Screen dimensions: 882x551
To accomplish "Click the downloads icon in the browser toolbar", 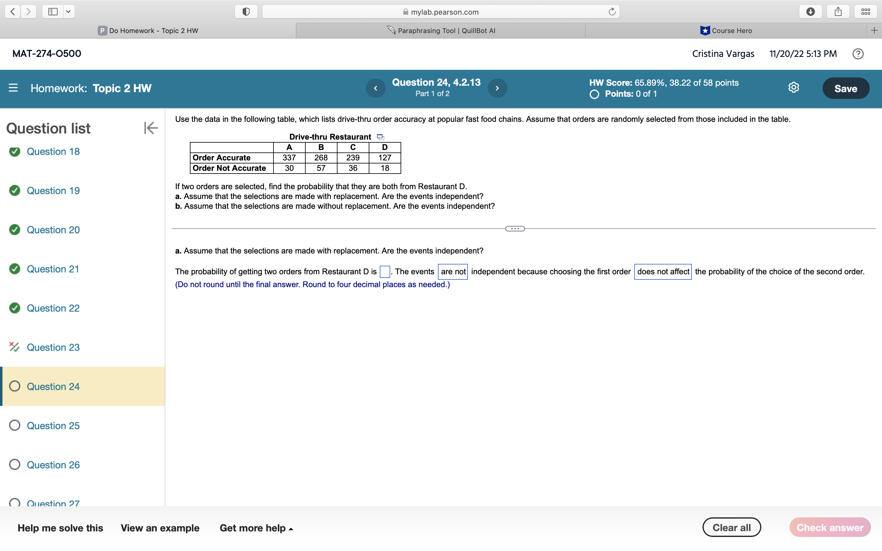I will 811,11.
